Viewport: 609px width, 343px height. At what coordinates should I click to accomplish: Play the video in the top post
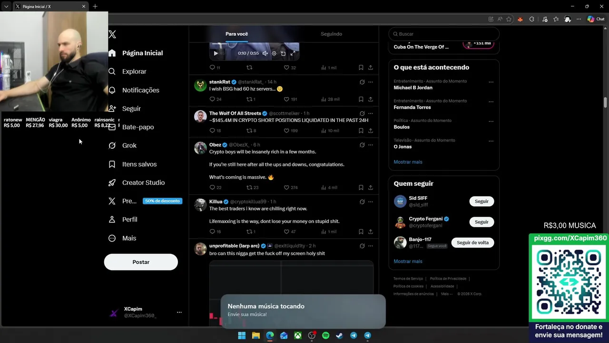coord(216,53)
